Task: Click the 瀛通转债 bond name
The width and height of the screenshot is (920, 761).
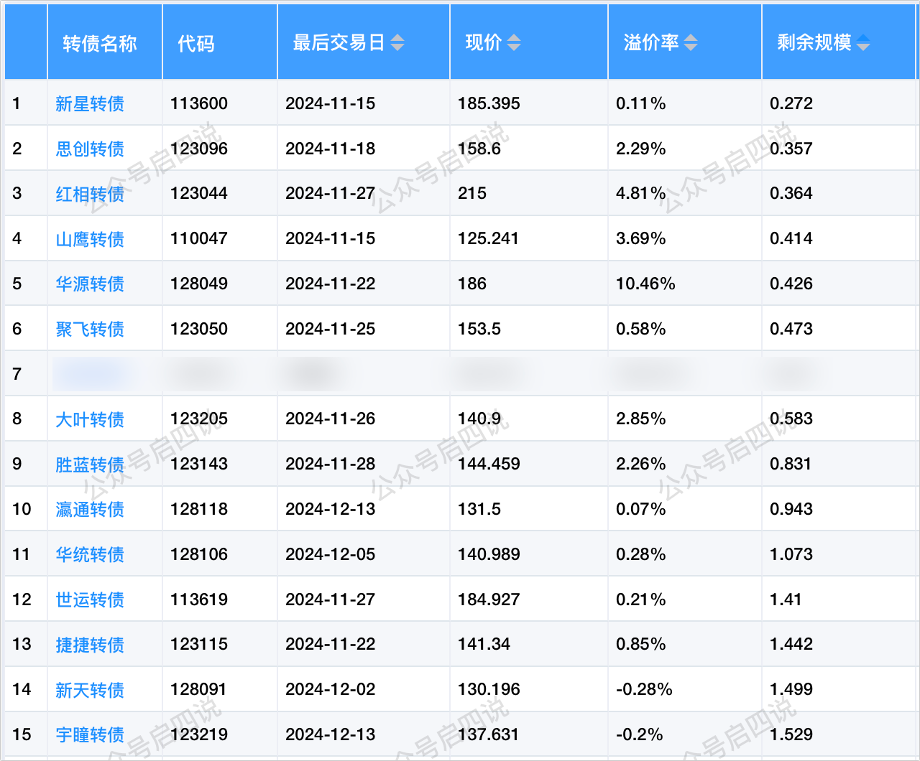Action: [90, 509]
